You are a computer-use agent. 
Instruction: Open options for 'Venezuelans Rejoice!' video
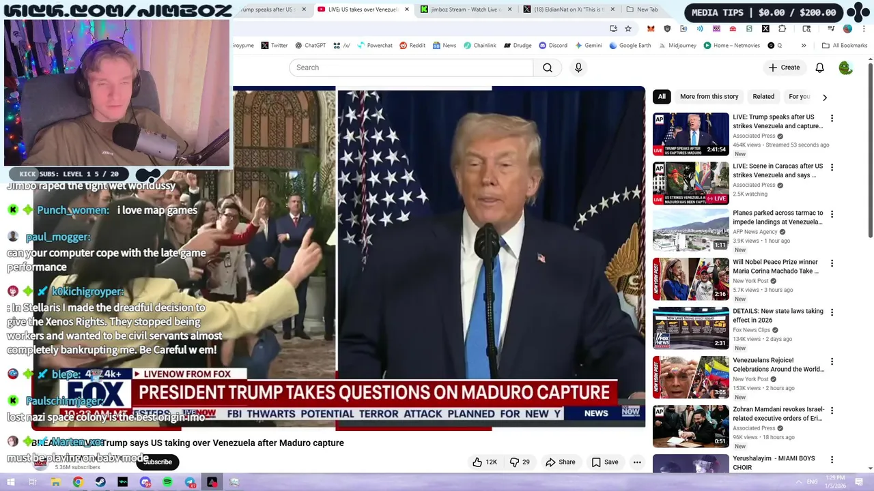click(832, 361)
